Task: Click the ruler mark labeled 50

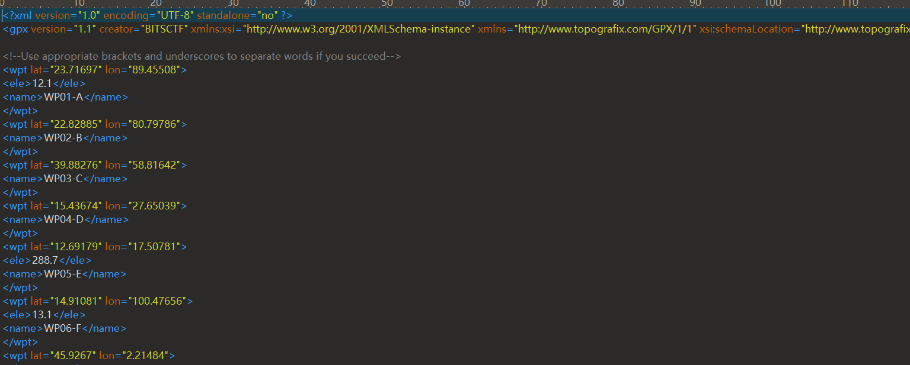Action: tap(387, 4)
